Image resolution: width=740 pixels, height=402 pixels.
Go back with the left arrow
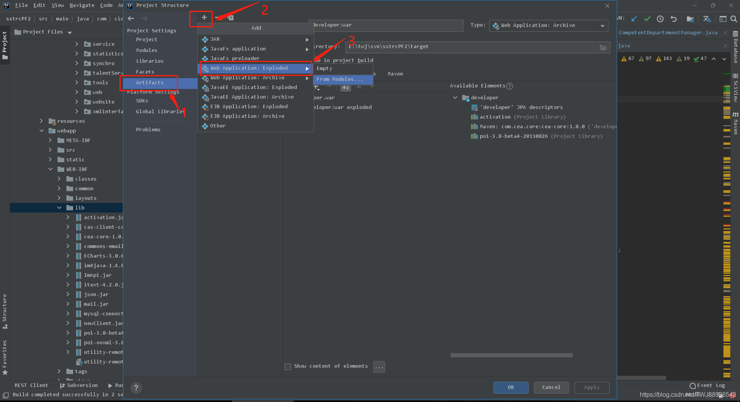(131, 18)
